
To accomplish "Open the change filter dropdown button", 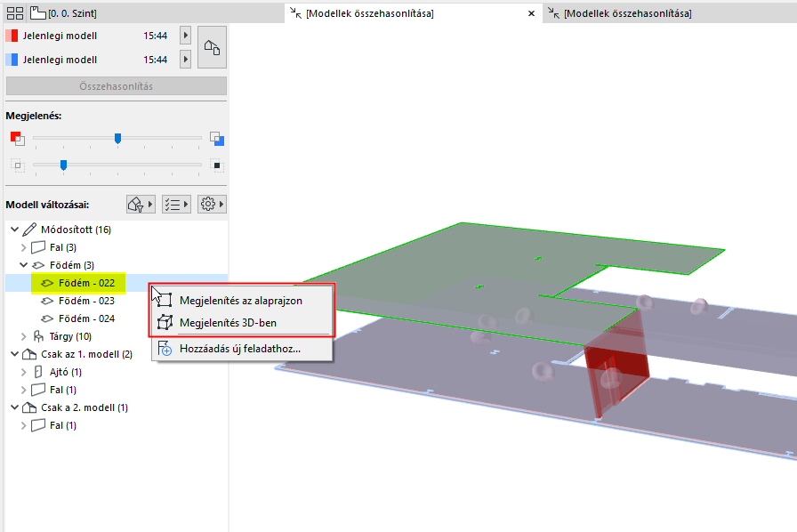I will click(141, 205).
